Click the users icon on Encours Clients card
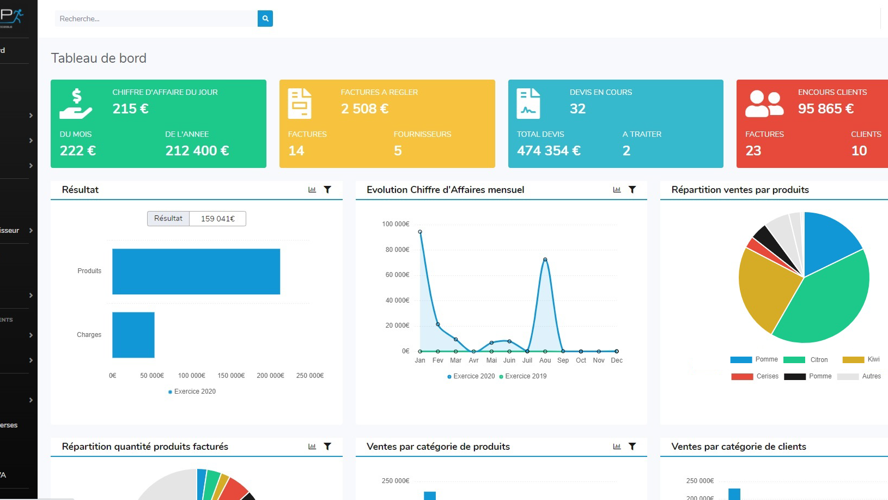The height and width of the screenshot is (500, 888). point(764,104)
